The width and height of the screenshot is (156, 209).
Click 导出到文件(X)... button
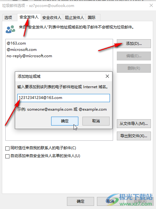coord(134,136)
